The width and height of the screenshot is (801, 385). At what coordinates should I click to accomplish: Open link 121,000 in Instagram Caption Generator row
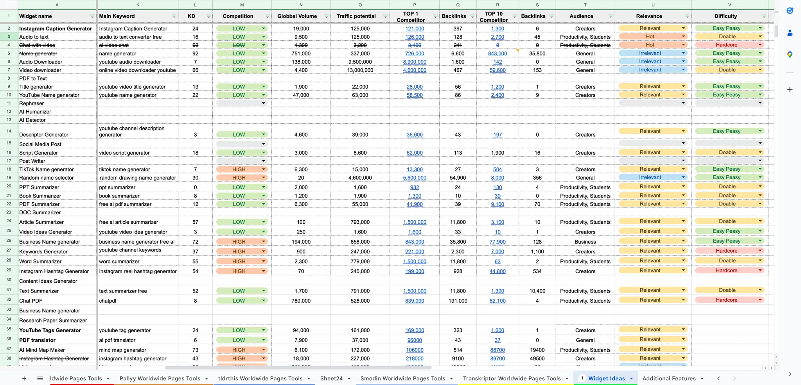[415, 29]
